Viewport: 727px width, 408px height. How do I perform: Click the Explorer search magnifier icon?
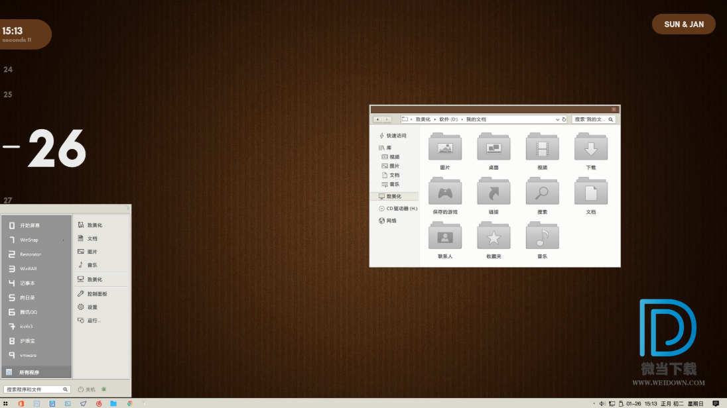[x=611, y=119]
